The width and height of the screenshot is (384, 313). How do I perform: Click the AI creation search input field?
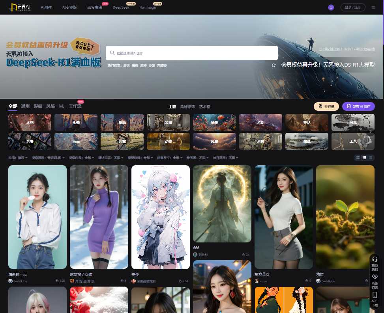[191, 53]
